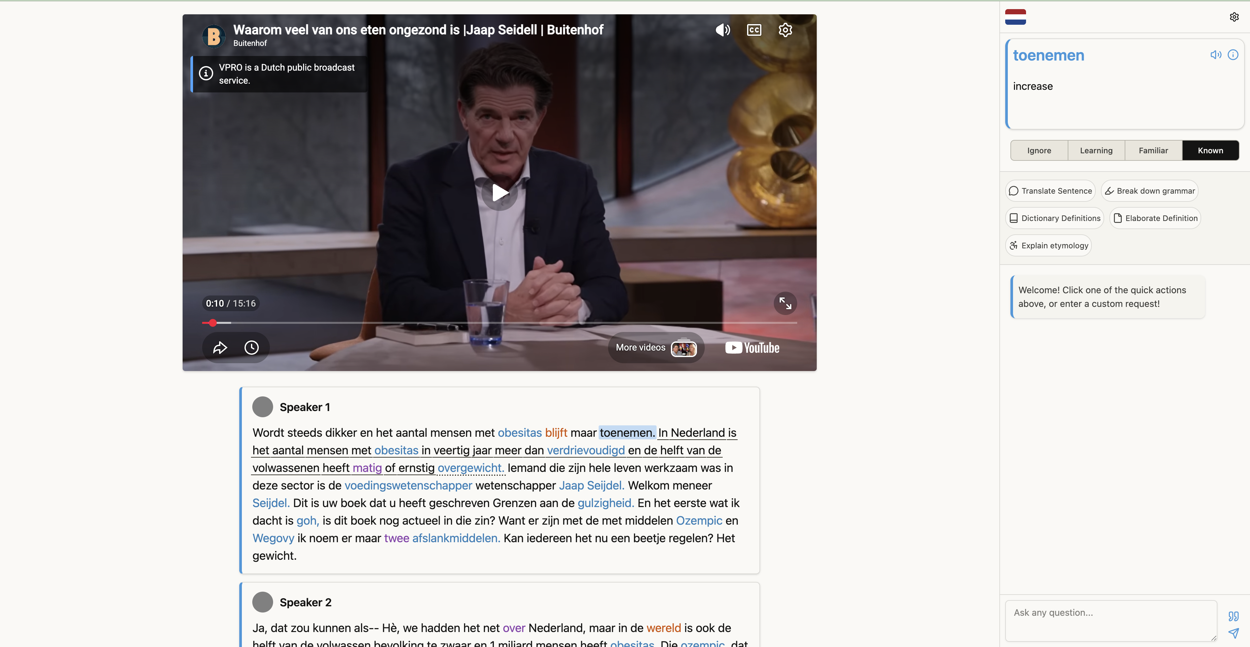
Task: Play pronunciation of toenemen
Action: (x=1216, y=55)
